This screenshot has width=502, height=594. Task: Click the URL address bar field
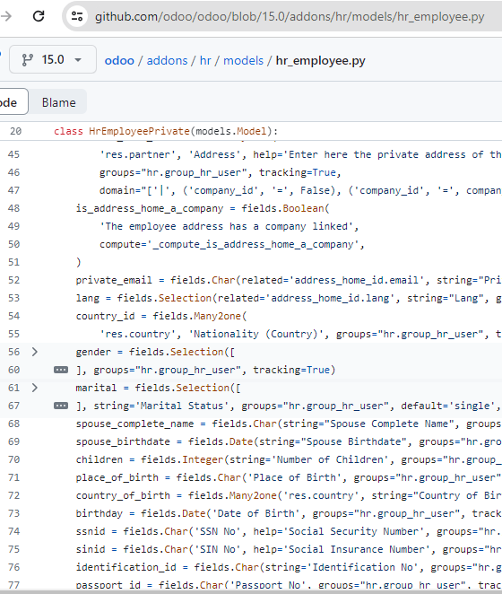290,17
